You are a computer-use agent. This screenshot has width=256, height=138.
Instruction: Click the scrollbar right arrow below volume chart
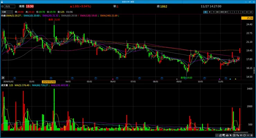(253, 132)
